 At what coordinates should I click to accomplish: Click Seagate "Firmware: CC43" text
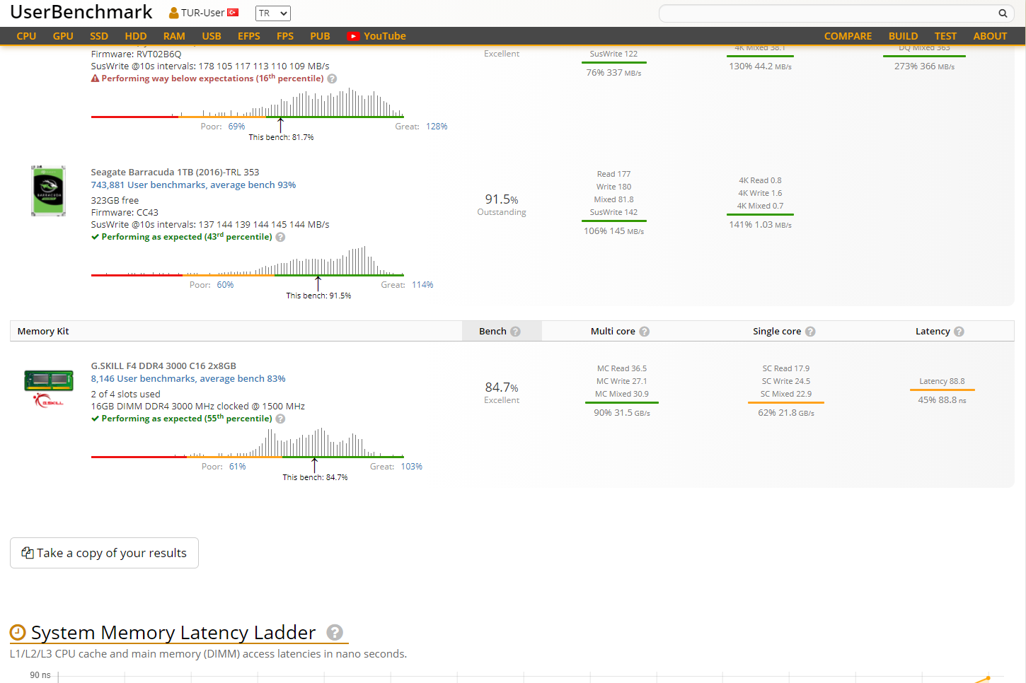125,213
